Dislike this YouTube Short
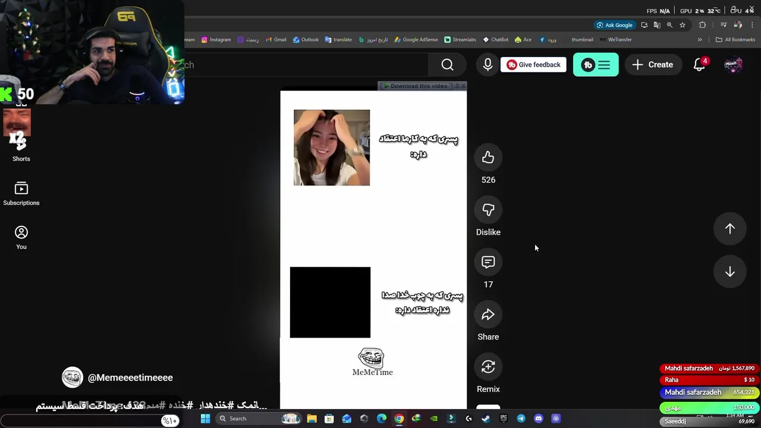 [488, 210]
